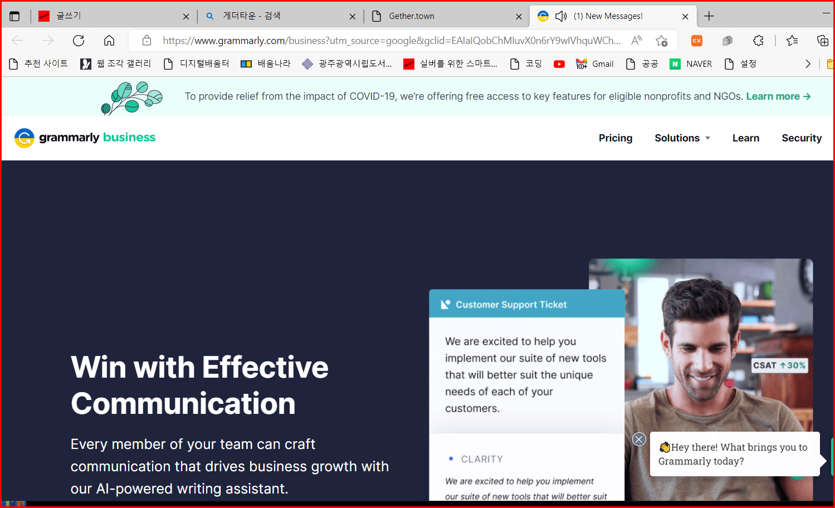Close the 글쓰기 tab
This screenshot has width=835, height=508.
(x=186, y=17)
